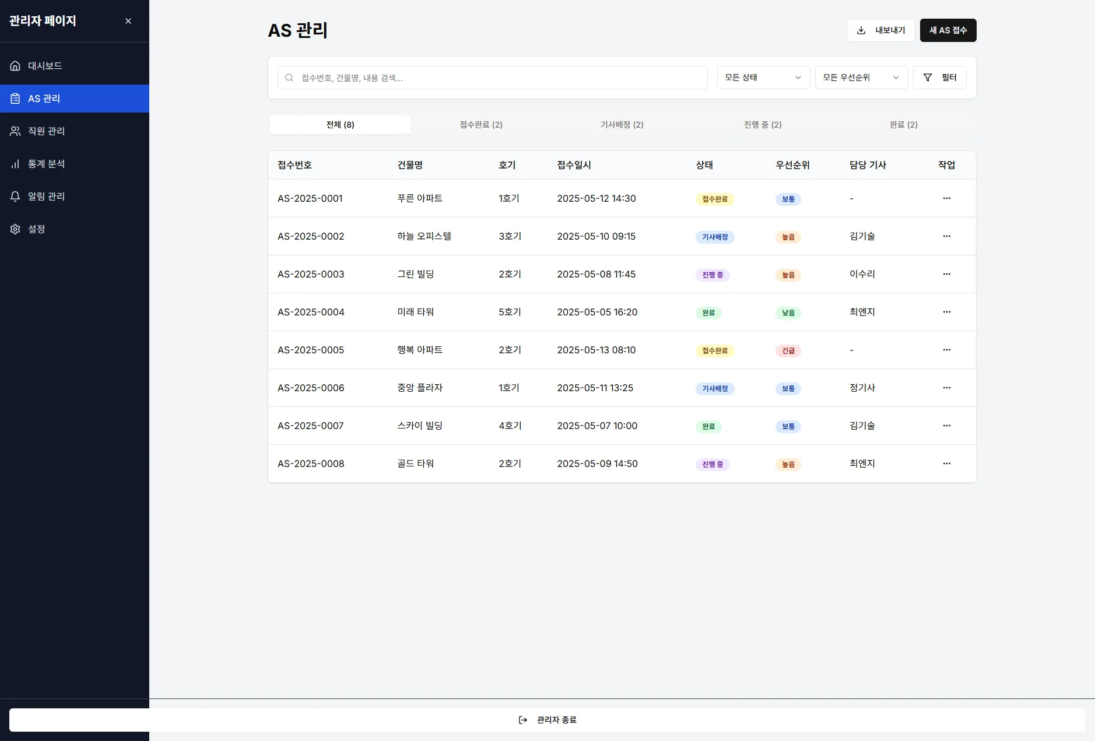
Task: Open actions menu for AS-2025-0002
Action: tap(947, 236)
